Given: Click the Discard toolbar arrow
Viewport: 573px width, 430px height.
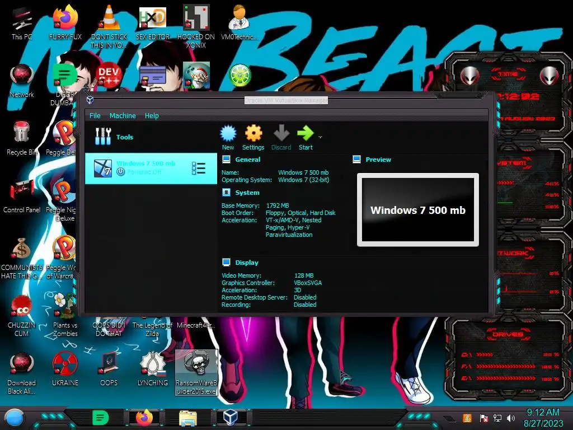Looking at the screenshot, I should [281, 137].
